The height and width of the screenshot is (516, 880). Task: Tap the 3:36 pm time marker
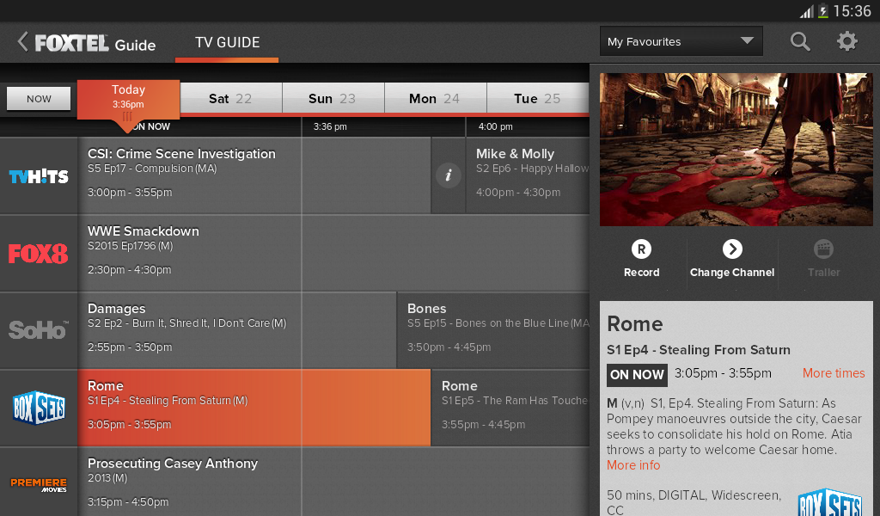[330, 127]
